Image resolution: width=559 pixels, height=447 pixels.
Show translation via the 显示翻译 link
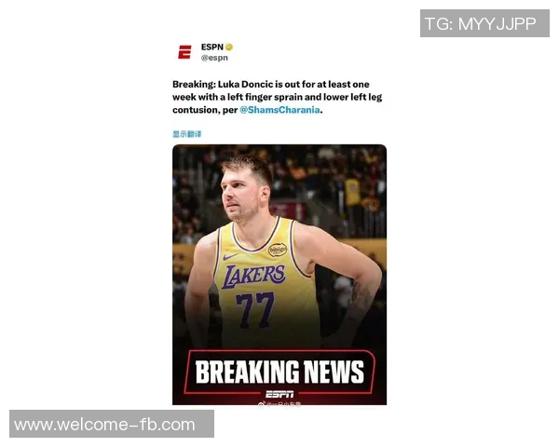point(187,134)
